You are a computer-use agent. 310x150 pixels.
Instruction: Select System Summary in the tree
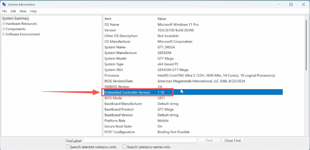coord(16,18)
